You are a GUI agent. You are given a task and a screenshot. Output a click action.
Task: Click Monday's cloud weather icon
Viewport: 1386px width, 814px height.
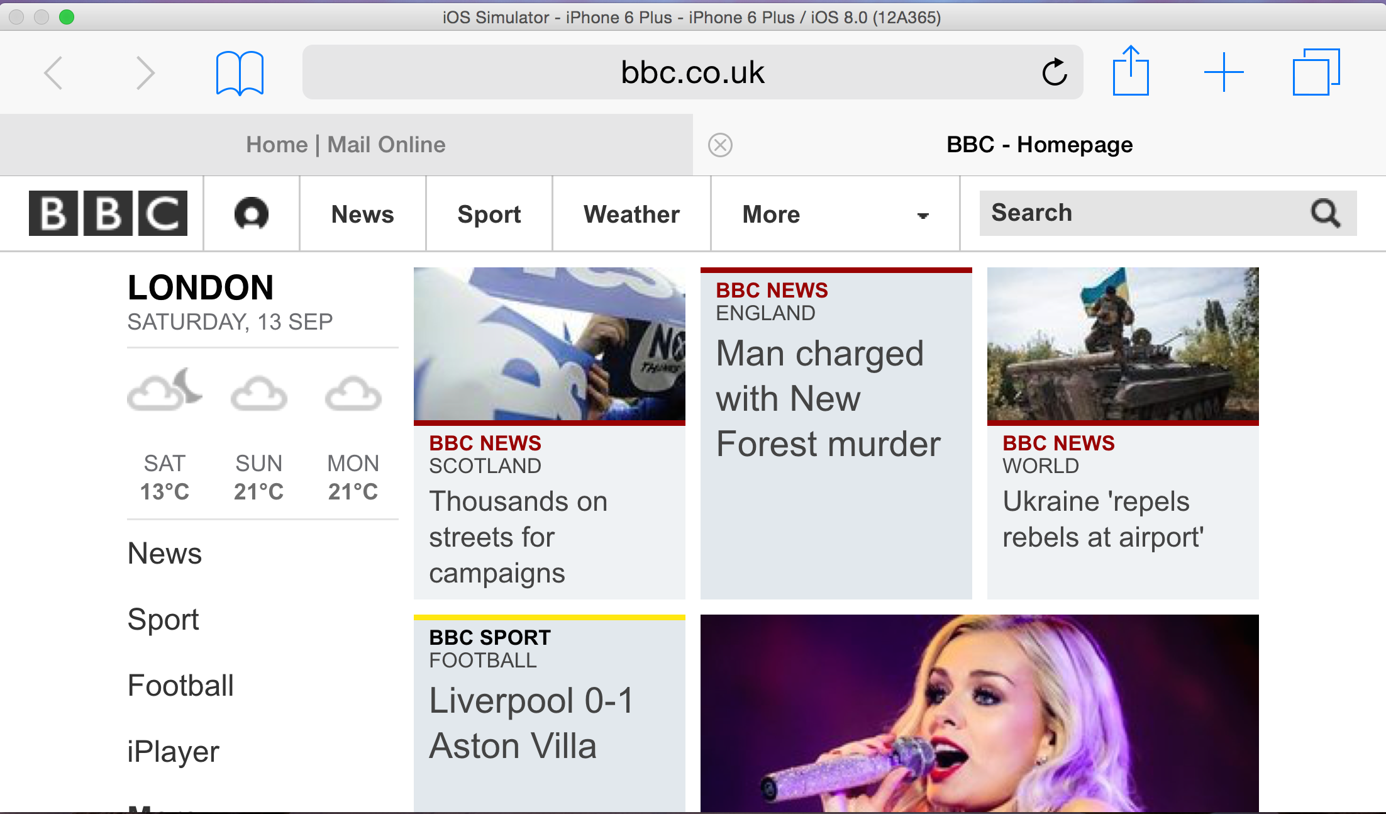coord(353,394)
